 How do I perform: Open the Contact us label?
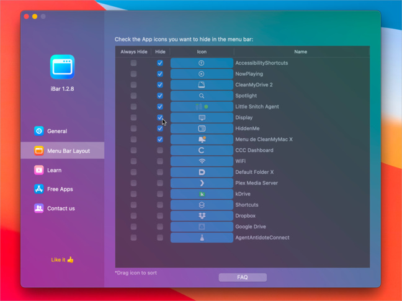click(x=61, y=209)
